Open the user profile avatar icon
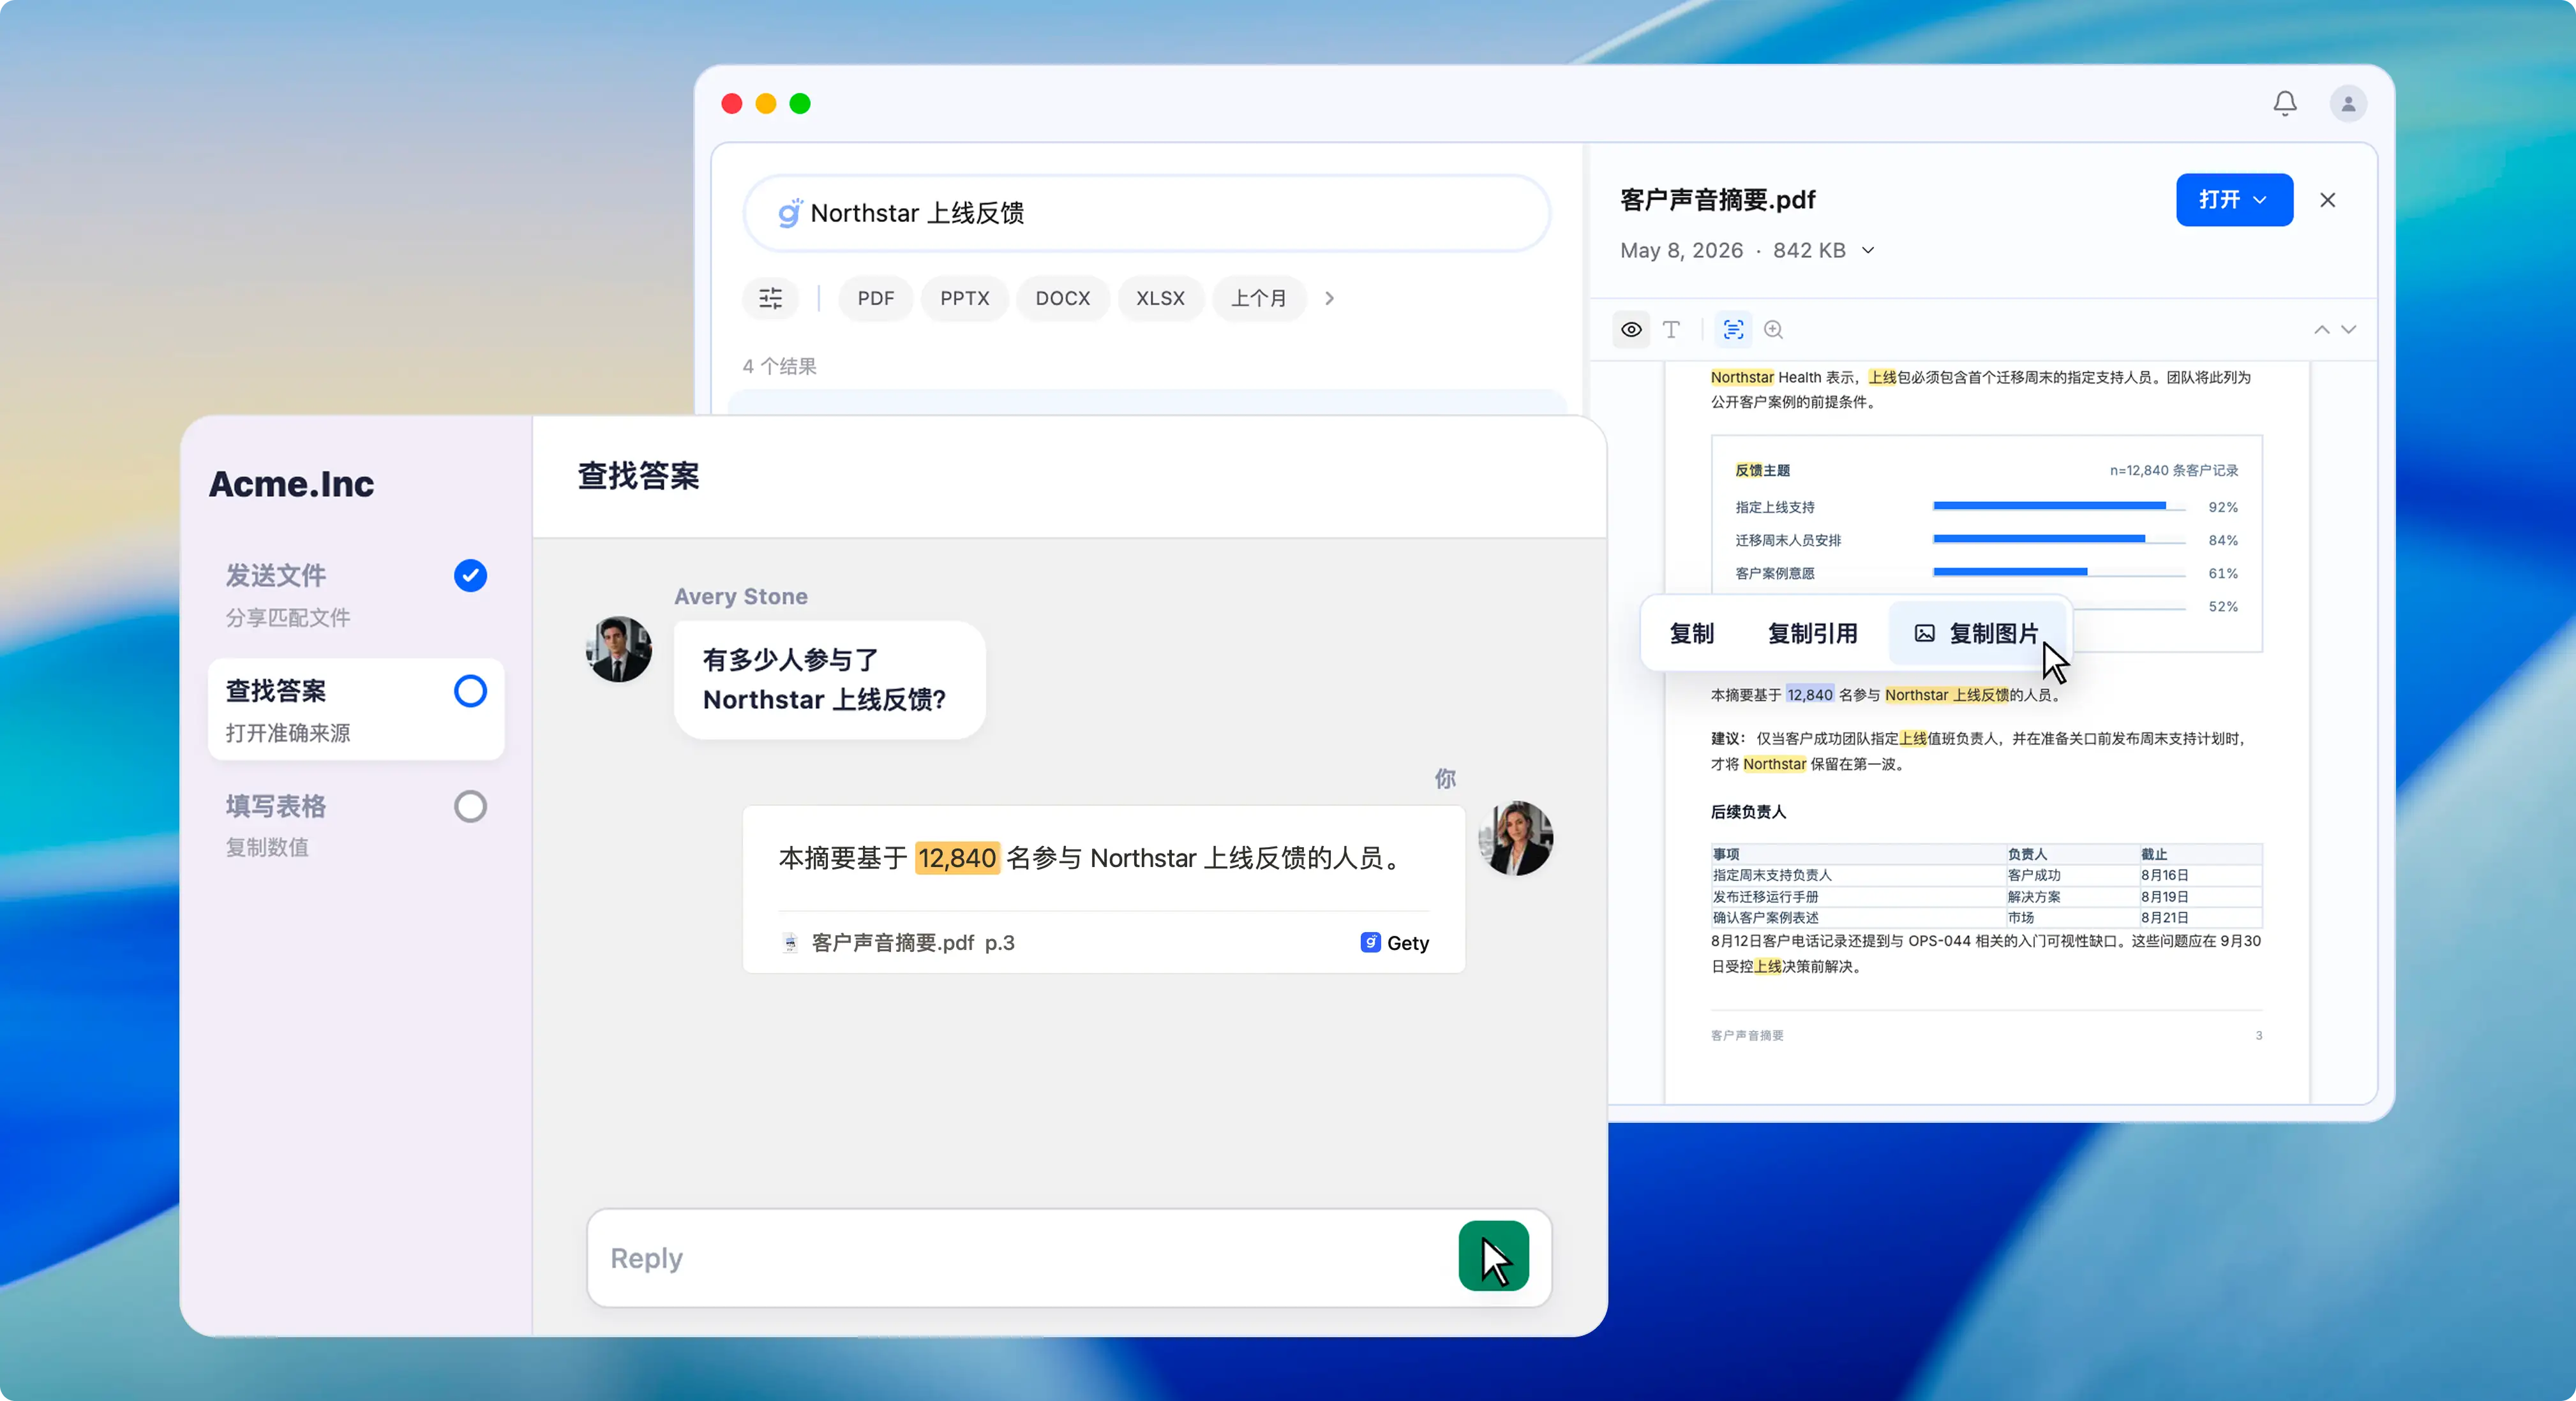This screenshot has width=2576, height=1401. (x=2348, y=103)
